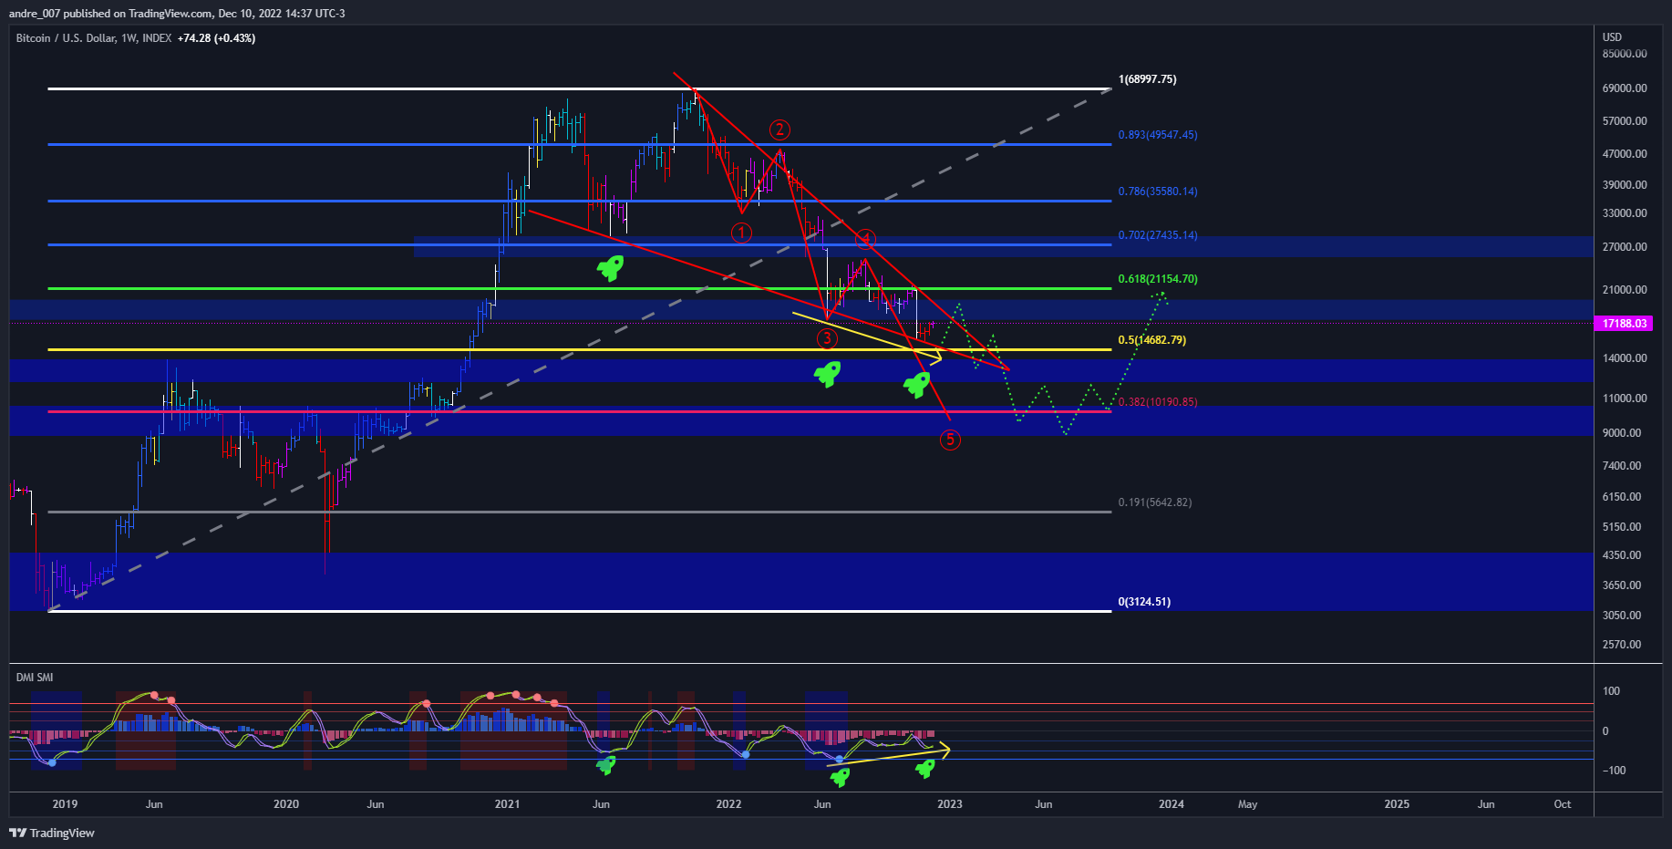This screenshot has height=849, width=1672.
Task: Click the Jun label between 2023 and 2024
Action: [1044, 804]
